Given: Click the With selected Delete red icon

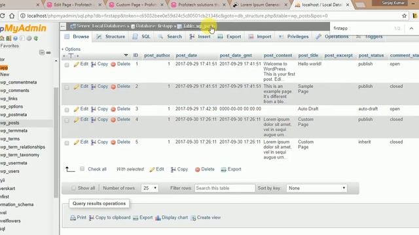Looking at the screenshot, I should [198, 170].
